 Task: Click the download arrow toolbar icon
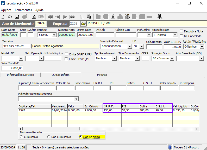click(x=113, y=17)
